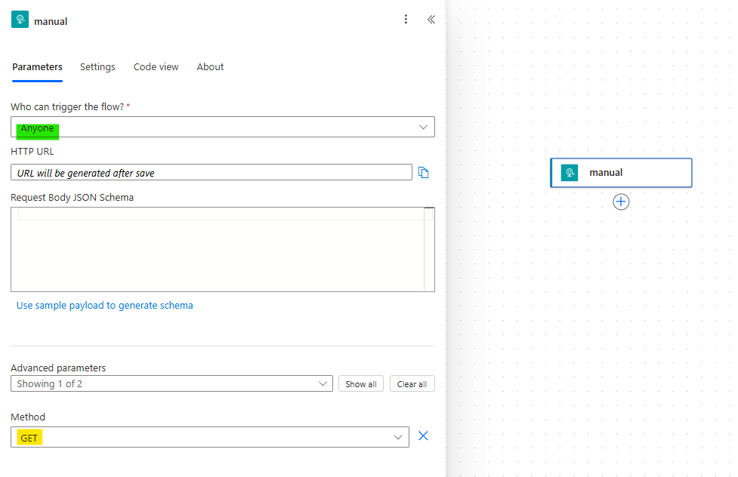
Task: Click Use sample payload to generate schema
Action: pos(104,305)
